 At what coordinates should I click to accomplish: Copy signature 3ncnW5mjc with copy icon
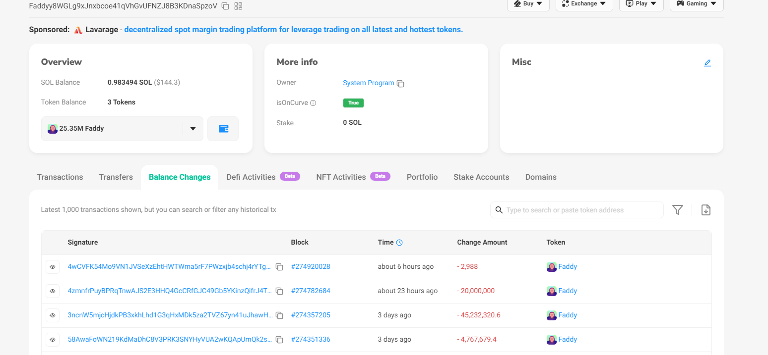click(x=279, y=315)
